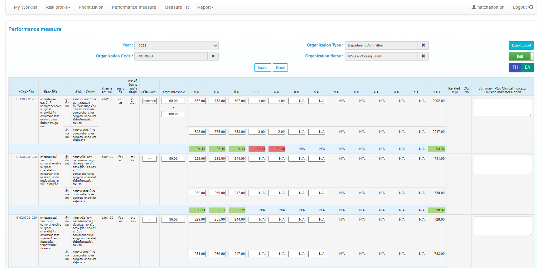Clear the Organization Type field with X

pos(423,45)
